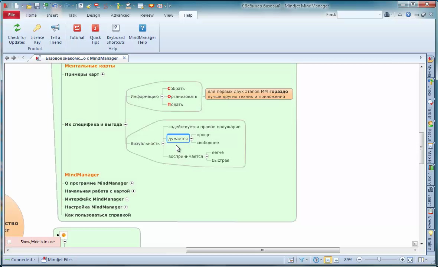The image size is (438, 267).
Task: Toggle Outline view button in status bar
Action: (336, 260)
